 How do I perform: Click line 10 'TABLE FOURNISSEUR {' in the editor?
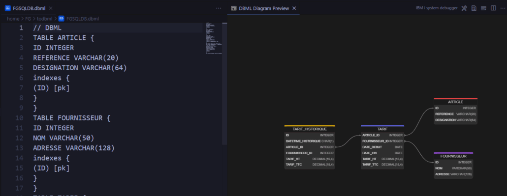click(72, 118)
